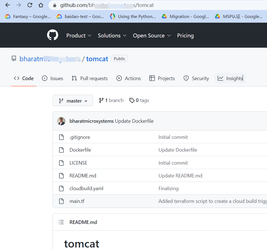
Task: Open the Update Dockerfile message in Dockerfile row
Action: pyautogui.click(x=178, y=150)
